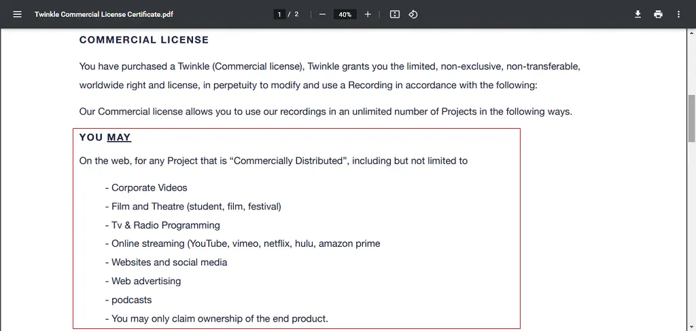Zoom in using the plus button
This screenshot has height=331, width=696.
(x=368, y=14)
